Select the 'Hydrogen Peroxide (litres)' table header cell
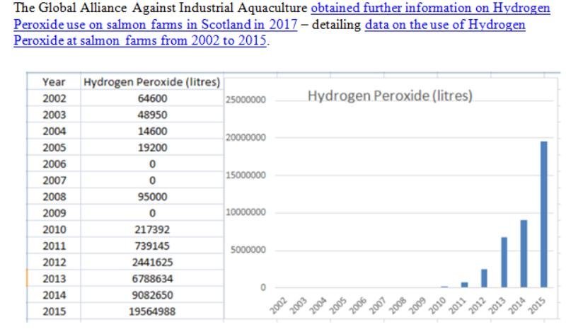 [x=151, y=82]
